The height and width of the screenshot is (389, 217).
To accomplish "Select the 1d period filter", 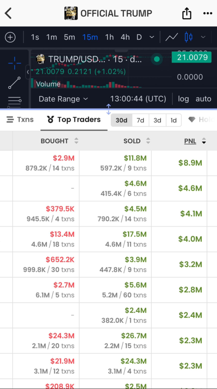I will pos(174,120).
